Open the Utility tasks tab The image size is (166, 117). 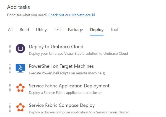coord(41,30)
